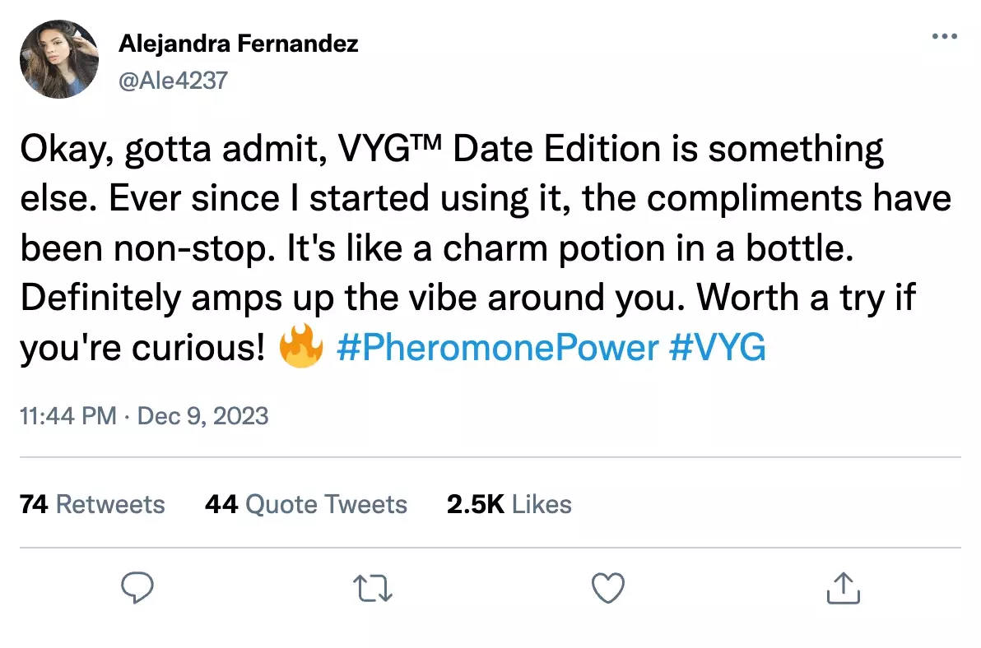Open the Alejandra Fernandez display name link
Screen dimensions: 981x648
(239, 44)
